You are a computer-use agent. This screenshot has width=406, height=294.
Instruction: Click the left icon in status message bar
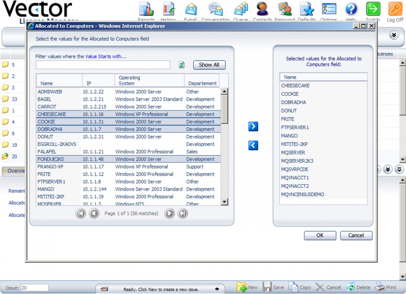[104, 289]
